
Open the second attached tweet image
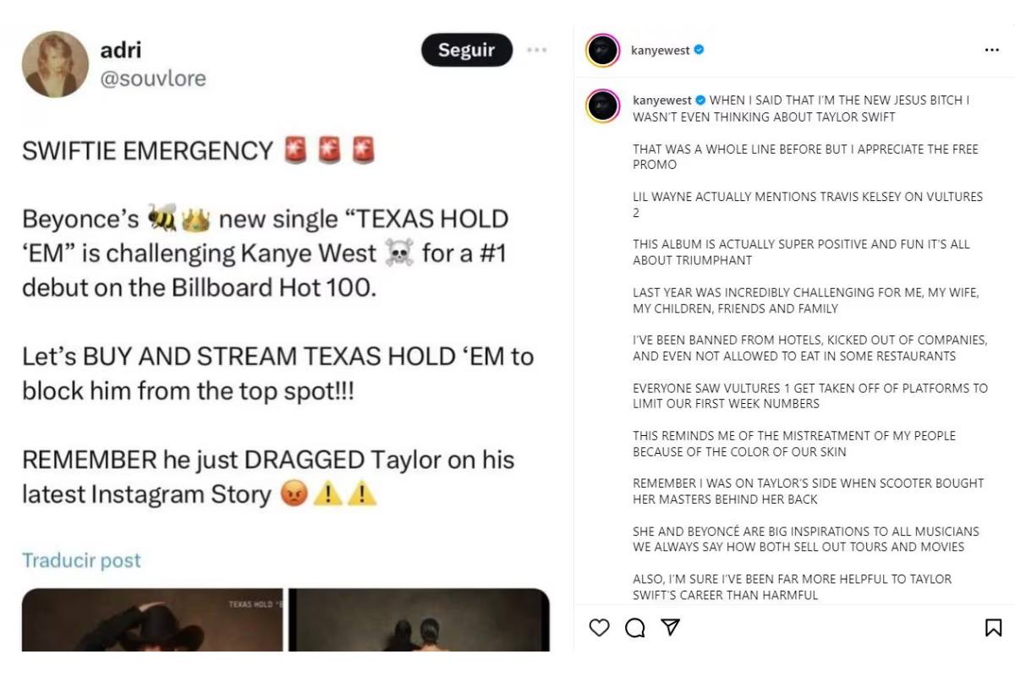click(420, 620)
